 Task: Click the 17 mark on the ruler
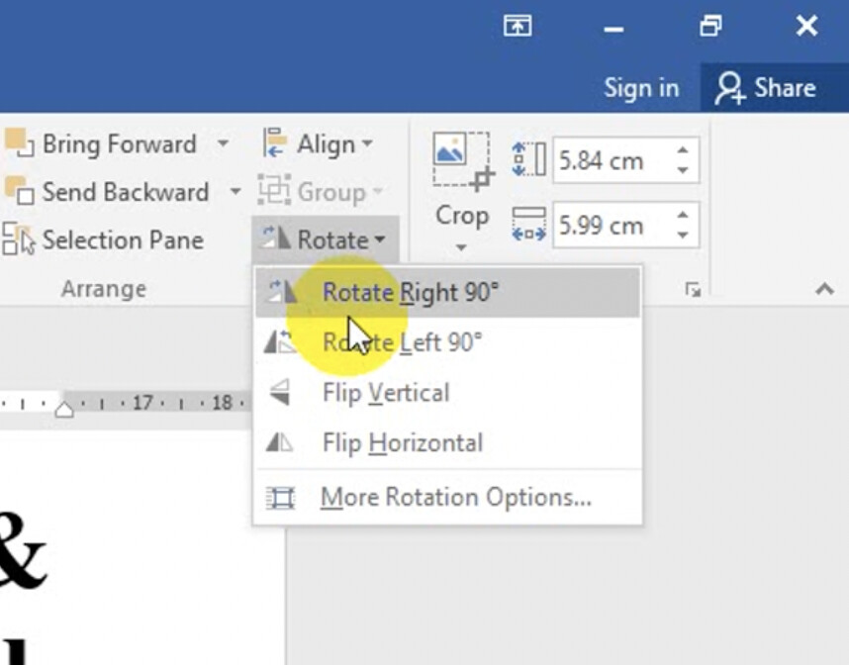pos(142,403)
